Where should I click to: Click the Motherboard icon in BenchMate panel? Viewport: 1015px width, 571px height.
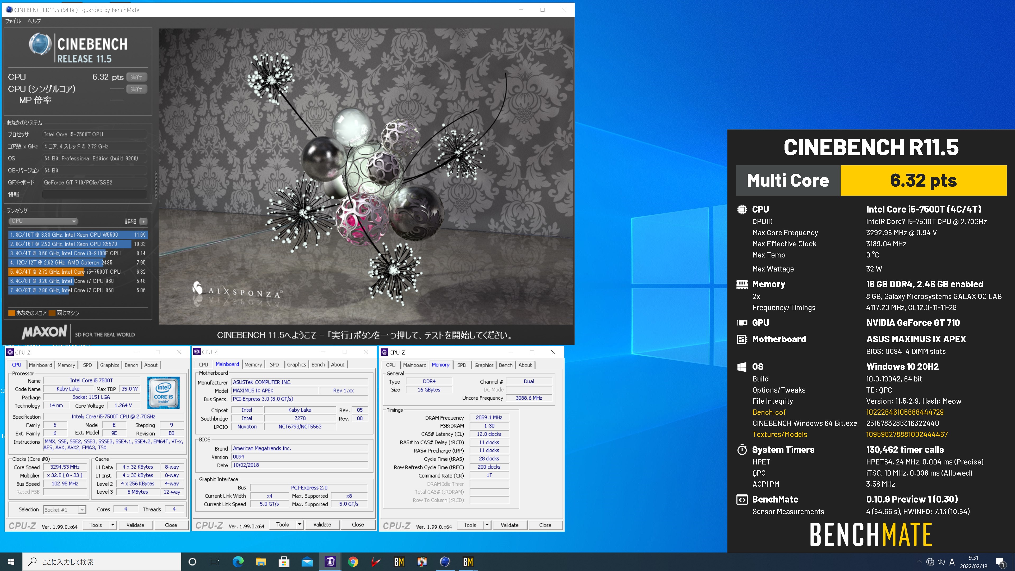pos(742,339)
